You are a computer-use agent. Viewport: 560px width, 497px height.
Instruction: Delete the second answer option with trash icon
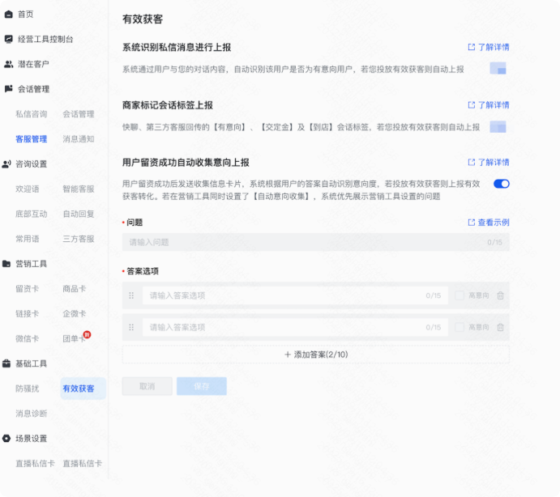click(500, 327)
